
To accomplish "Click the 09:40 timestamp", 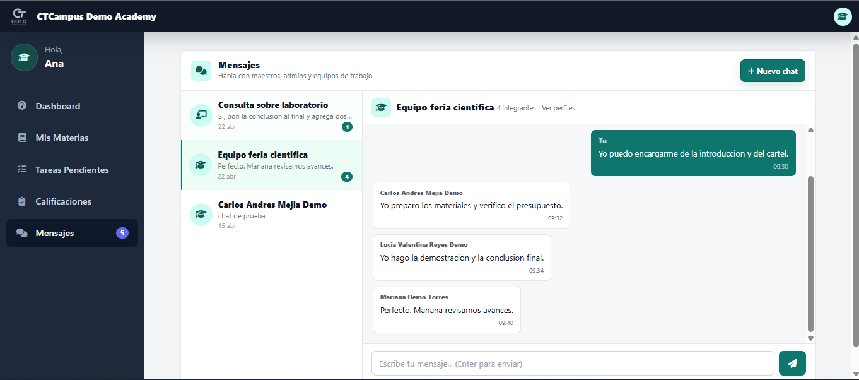I will [x=506, y=323].
